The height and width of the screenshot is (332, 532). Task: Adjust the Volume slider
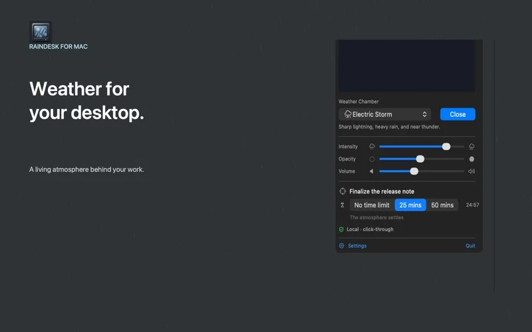(x=422, y=171)
